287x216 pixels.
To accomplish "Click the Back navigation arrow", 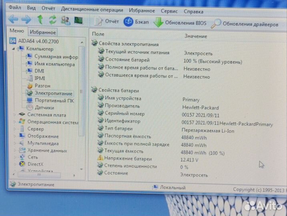I will [13, 19].
